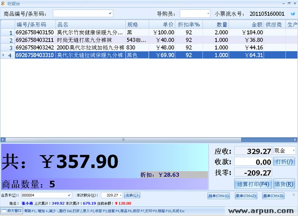The image size is (298, 216).
Task: Click row header number 3
Action: point(8,48)
